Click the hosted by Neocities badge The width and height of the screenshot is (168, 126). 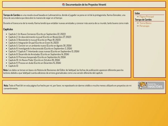point(151,85)
